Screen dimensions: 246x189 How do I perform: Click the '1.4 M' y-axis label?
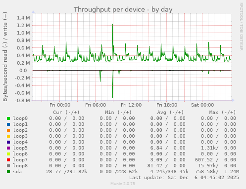pyautogui.click(x=23, y=18)
